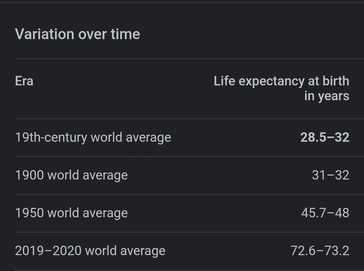Select the "2019–2020 world average" row label

point(90,251)
